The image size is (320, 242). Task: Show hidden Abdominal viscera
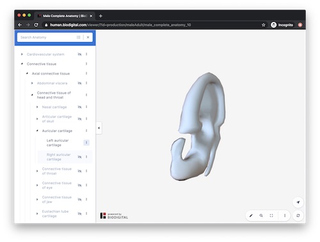(x=79, y=83)
